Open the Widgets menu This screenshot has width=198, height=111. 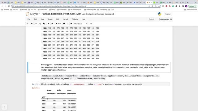pos(75,19)
